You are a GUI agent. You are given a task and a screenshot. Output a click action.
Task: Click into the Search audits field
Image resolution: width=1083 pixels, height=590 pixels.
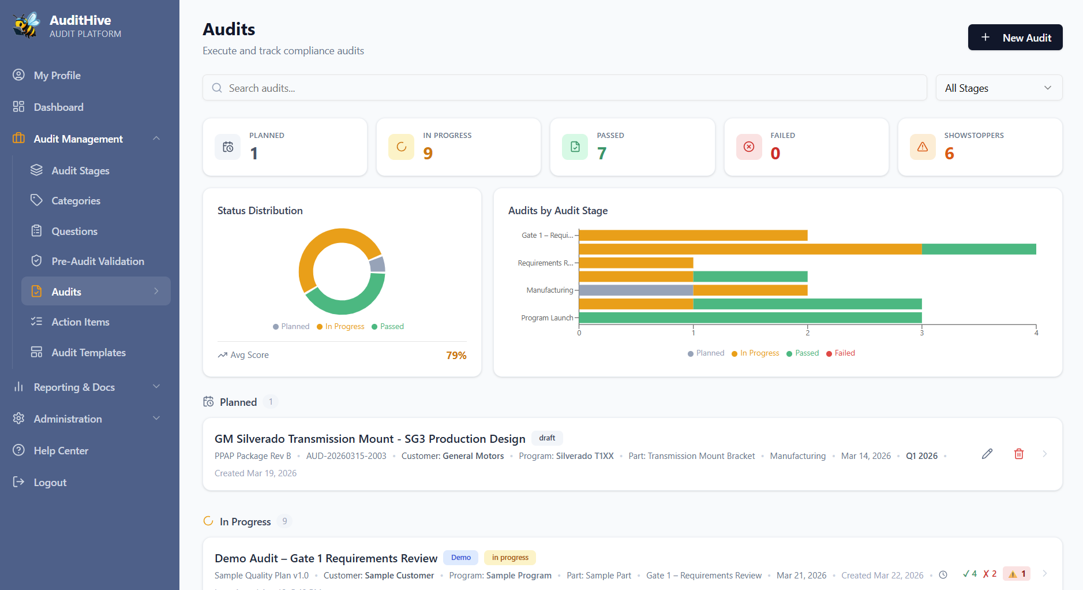(x=565, y=88)
